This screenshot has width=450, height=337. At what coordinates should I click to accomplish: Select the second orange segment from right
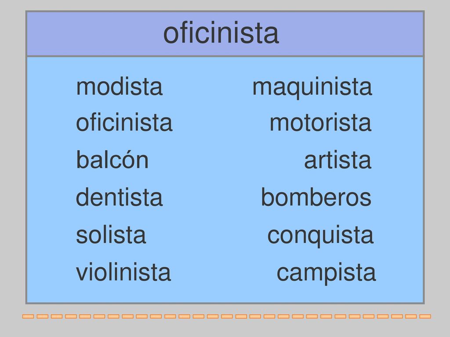click(411, 316)
